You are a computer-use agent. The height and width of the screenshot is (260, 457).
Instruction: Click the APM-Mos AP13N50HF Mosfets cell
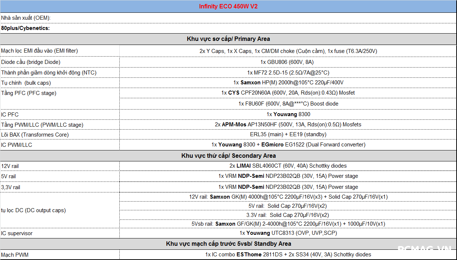pos(288,125)
